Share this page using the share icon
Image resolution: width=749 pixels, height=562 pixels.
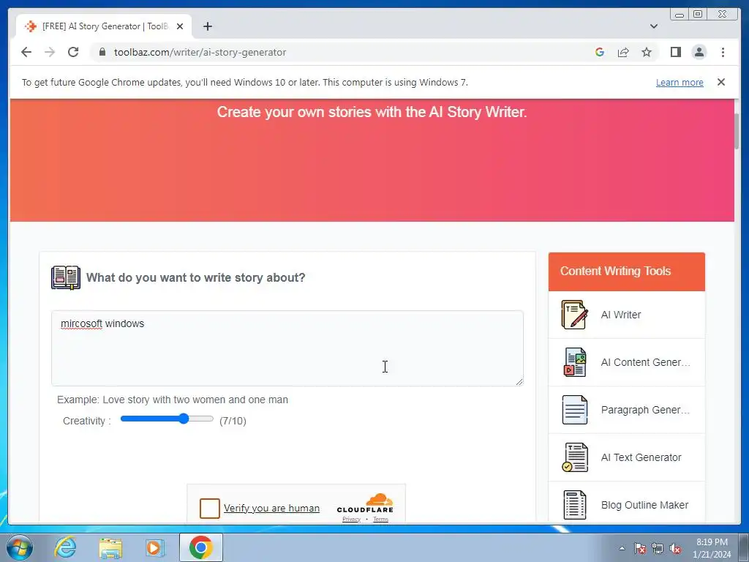point(623,52)
